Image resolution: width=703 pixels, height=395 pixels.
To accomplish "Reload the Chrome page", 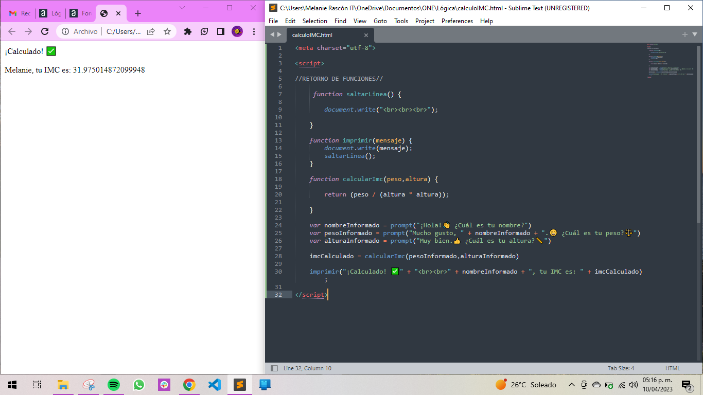I will tap(45, 31).
